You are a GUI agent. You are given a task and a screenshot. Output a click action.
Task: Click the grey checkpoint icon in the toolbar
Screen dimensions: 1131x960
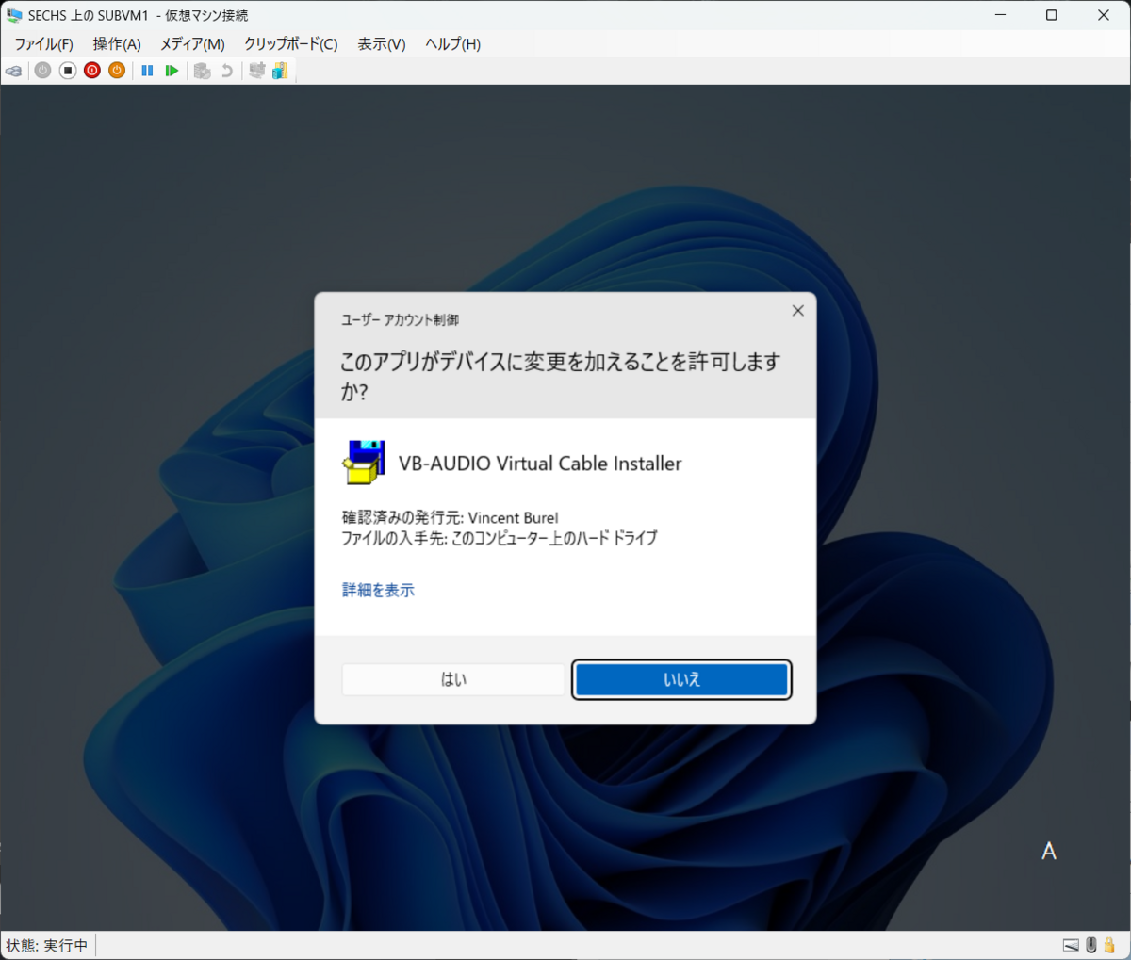[x=202, y=71]
